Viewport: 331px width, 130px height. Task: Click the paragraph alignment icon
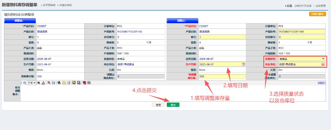tap(49, 83)
